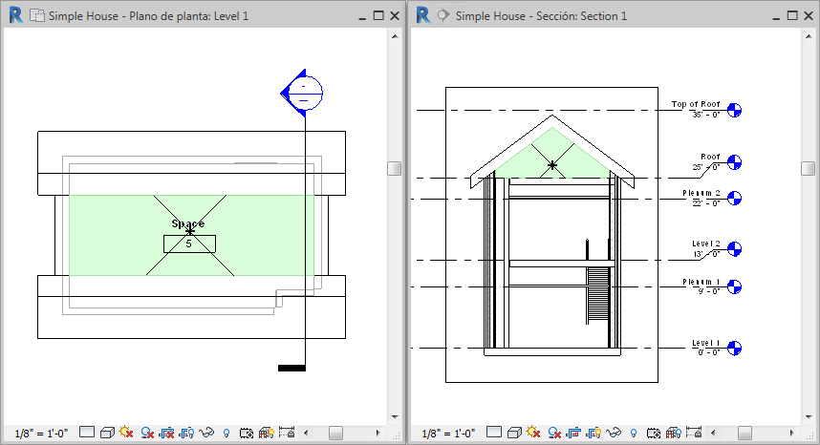Show crop region in Level 1 plan view
The width and height of the screenshot is (820, 445).
186,433
